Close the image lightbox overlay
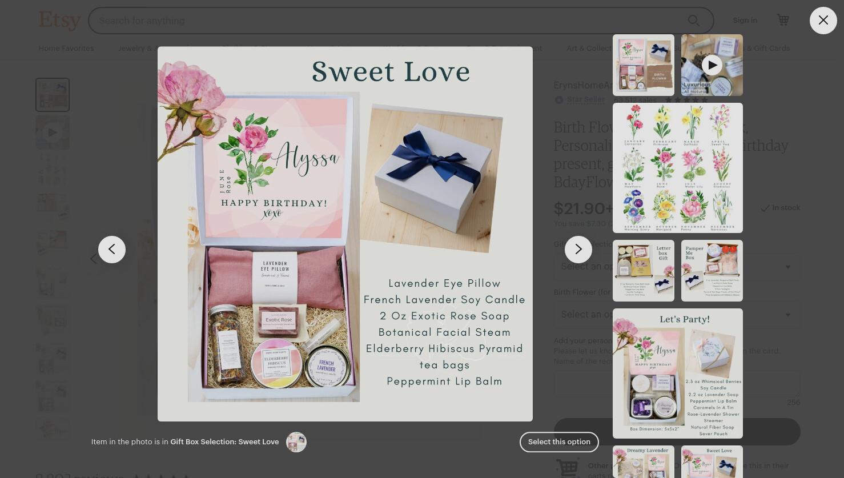Viewport: 844px width, 478px height. pos(823,21)
